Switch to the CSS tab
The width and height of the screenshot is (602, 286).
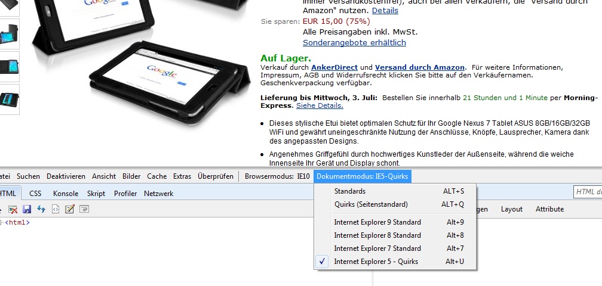[x=35, y=194]
